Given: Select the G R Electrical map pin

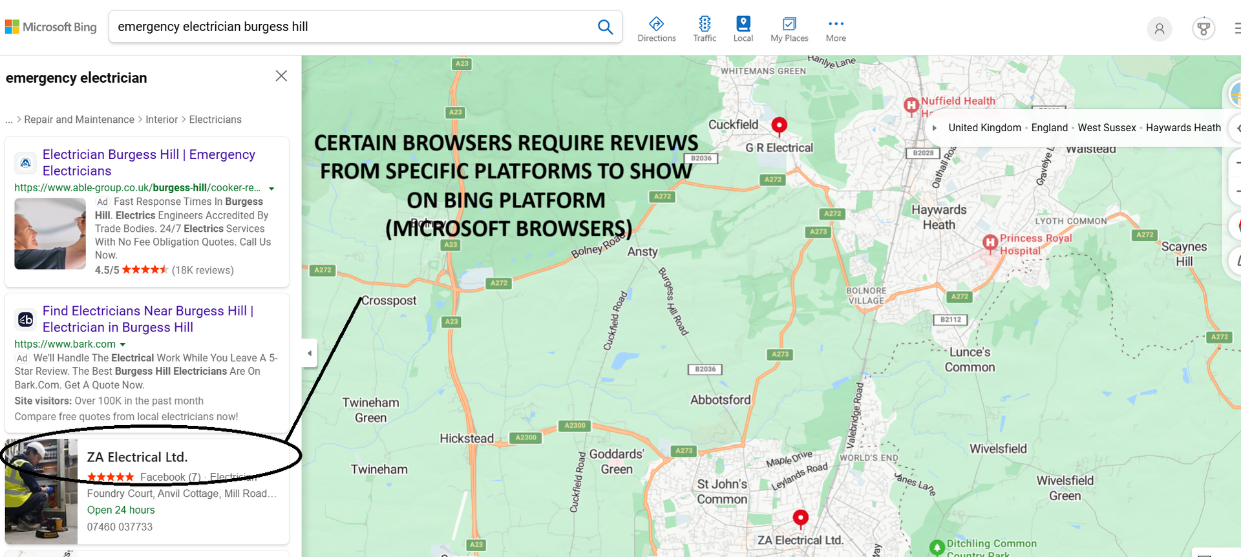Looking at the screenshot, I should coord(780,126).
